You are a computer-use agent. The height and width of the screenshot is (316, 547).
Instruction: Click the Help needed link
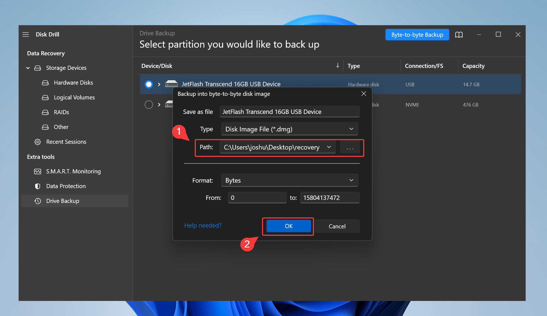tap(203, 225)
